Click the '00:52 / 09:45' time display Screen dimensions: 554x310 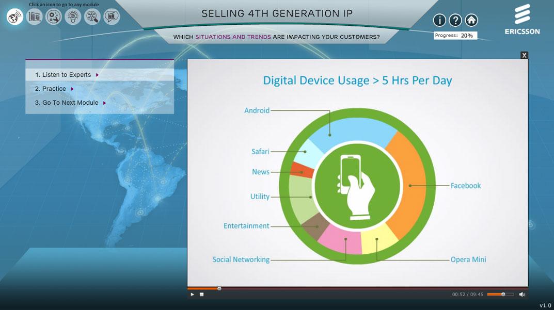[467, 295]
